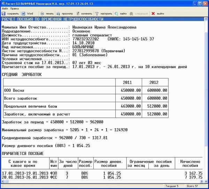Image resolution: width=209 pixels, height=189 pixels.
Task: Click the Найти (find) magnifier button
Action: [121, 14]
